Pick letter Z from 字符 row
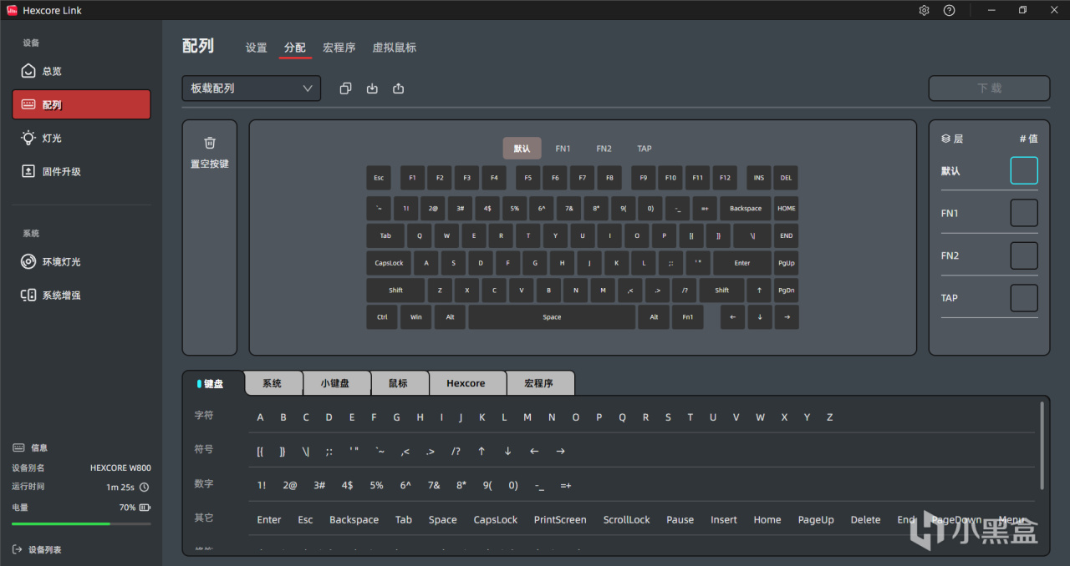This screenshot has height=566, width=1070. pos(830,417)
